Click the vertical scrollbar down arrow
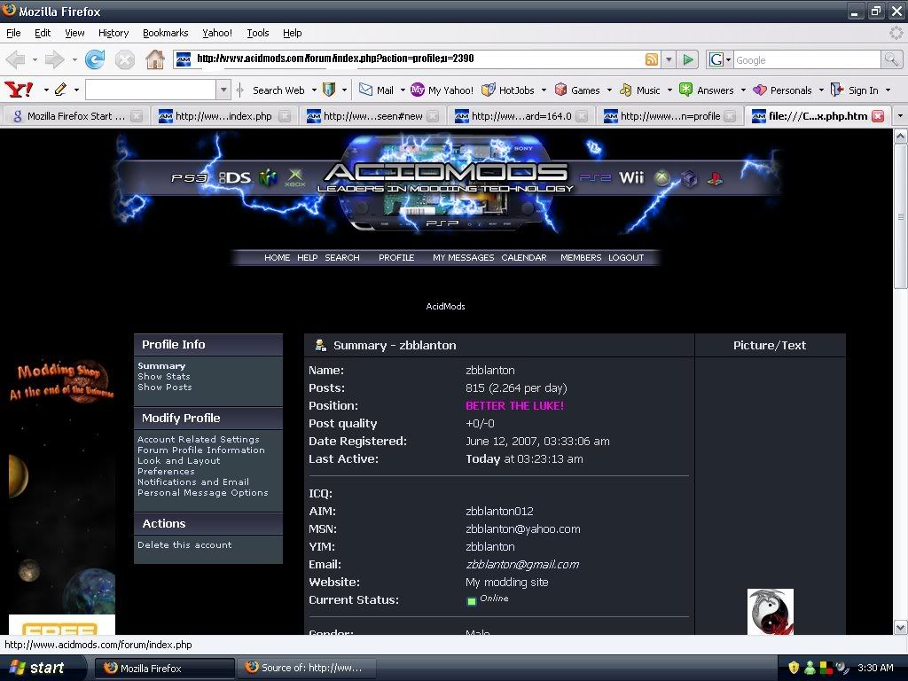The width and height of the screenshot is (908, 681). [900, 627]
